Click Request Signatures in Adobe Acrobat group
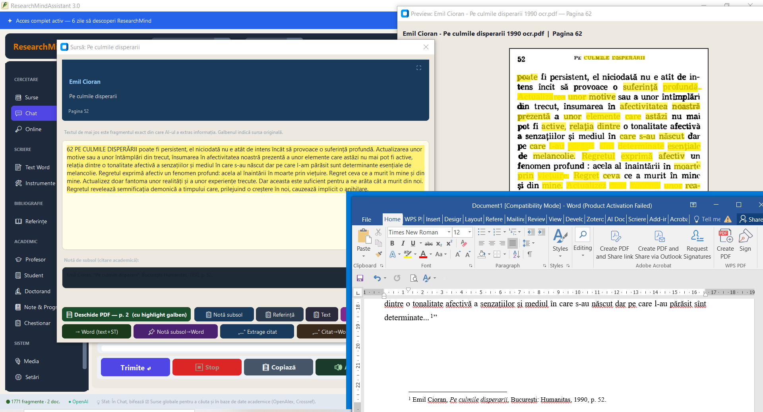This screenshot has width=763, height=412. [x=697, y=245]
